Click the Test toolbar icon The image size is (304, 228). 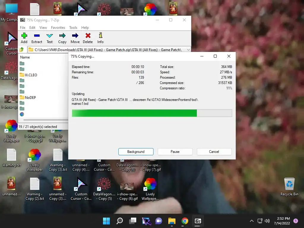coord(50,38)
